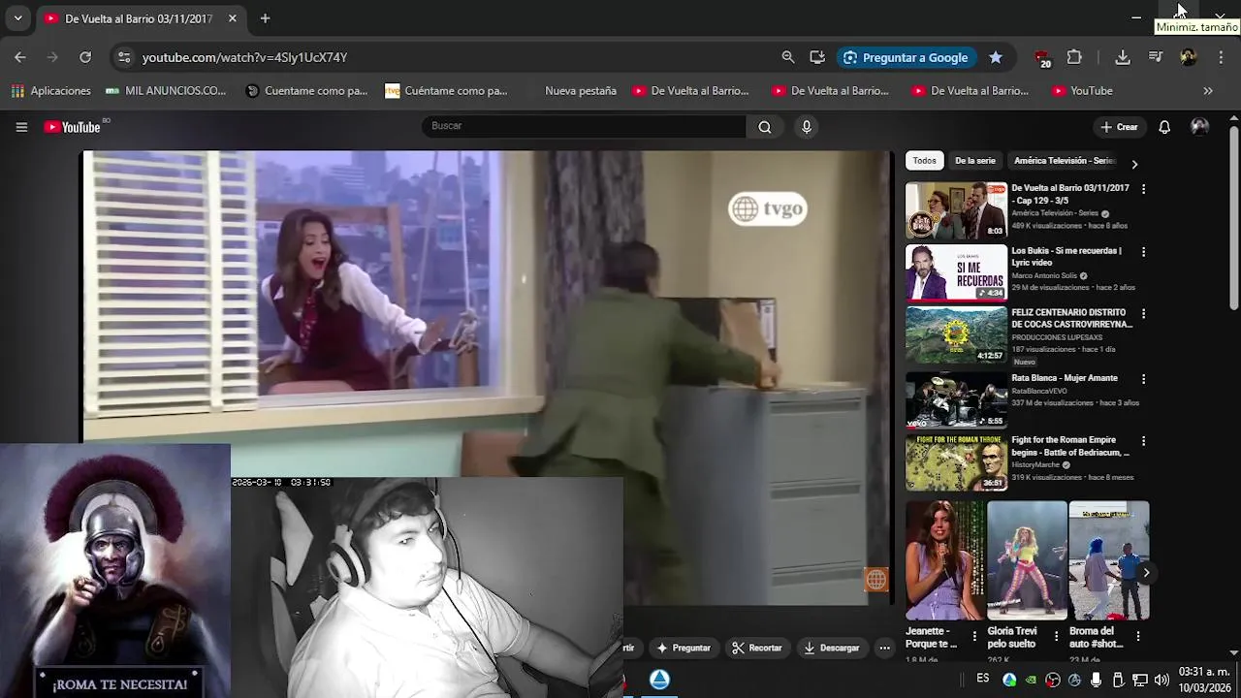Open Chrome downloads tray
Image resolution: width=1241 pixels, height=698 pixels.
click(1123, 57)
